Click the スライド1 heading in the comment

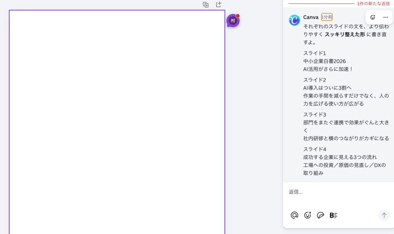click(314, 53)
